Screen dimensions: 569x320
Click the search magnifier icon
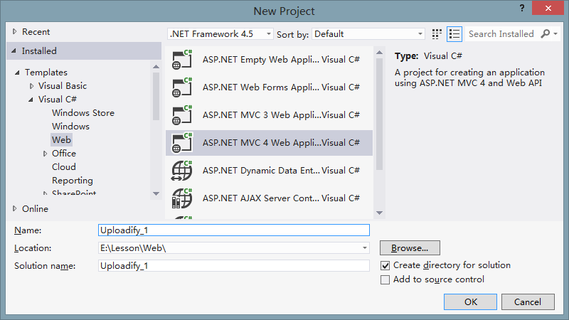[545, 34]
